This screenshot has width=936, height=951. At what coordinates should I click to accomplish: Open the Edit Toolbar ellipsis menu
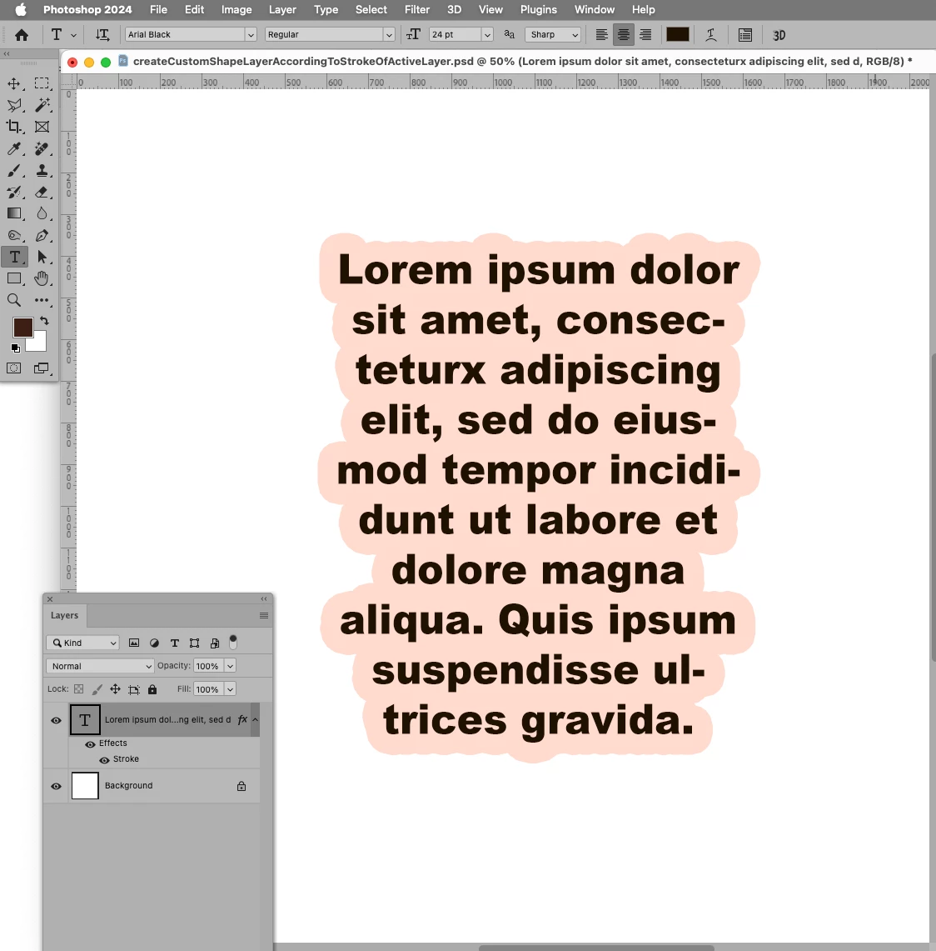point(42,300)
